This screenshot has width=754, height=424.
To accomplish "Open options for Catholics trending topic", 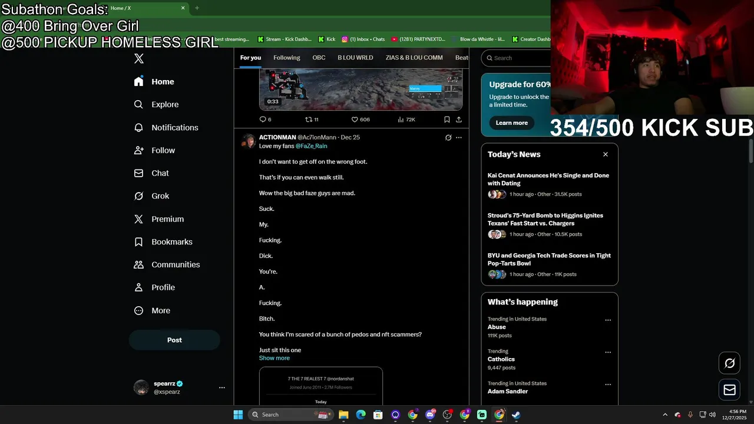I will (x=608, y=352).
